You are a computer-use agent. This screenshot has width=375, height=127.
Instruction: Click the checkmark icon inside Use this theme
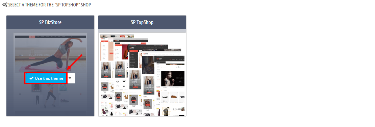[x=31, y=78]
